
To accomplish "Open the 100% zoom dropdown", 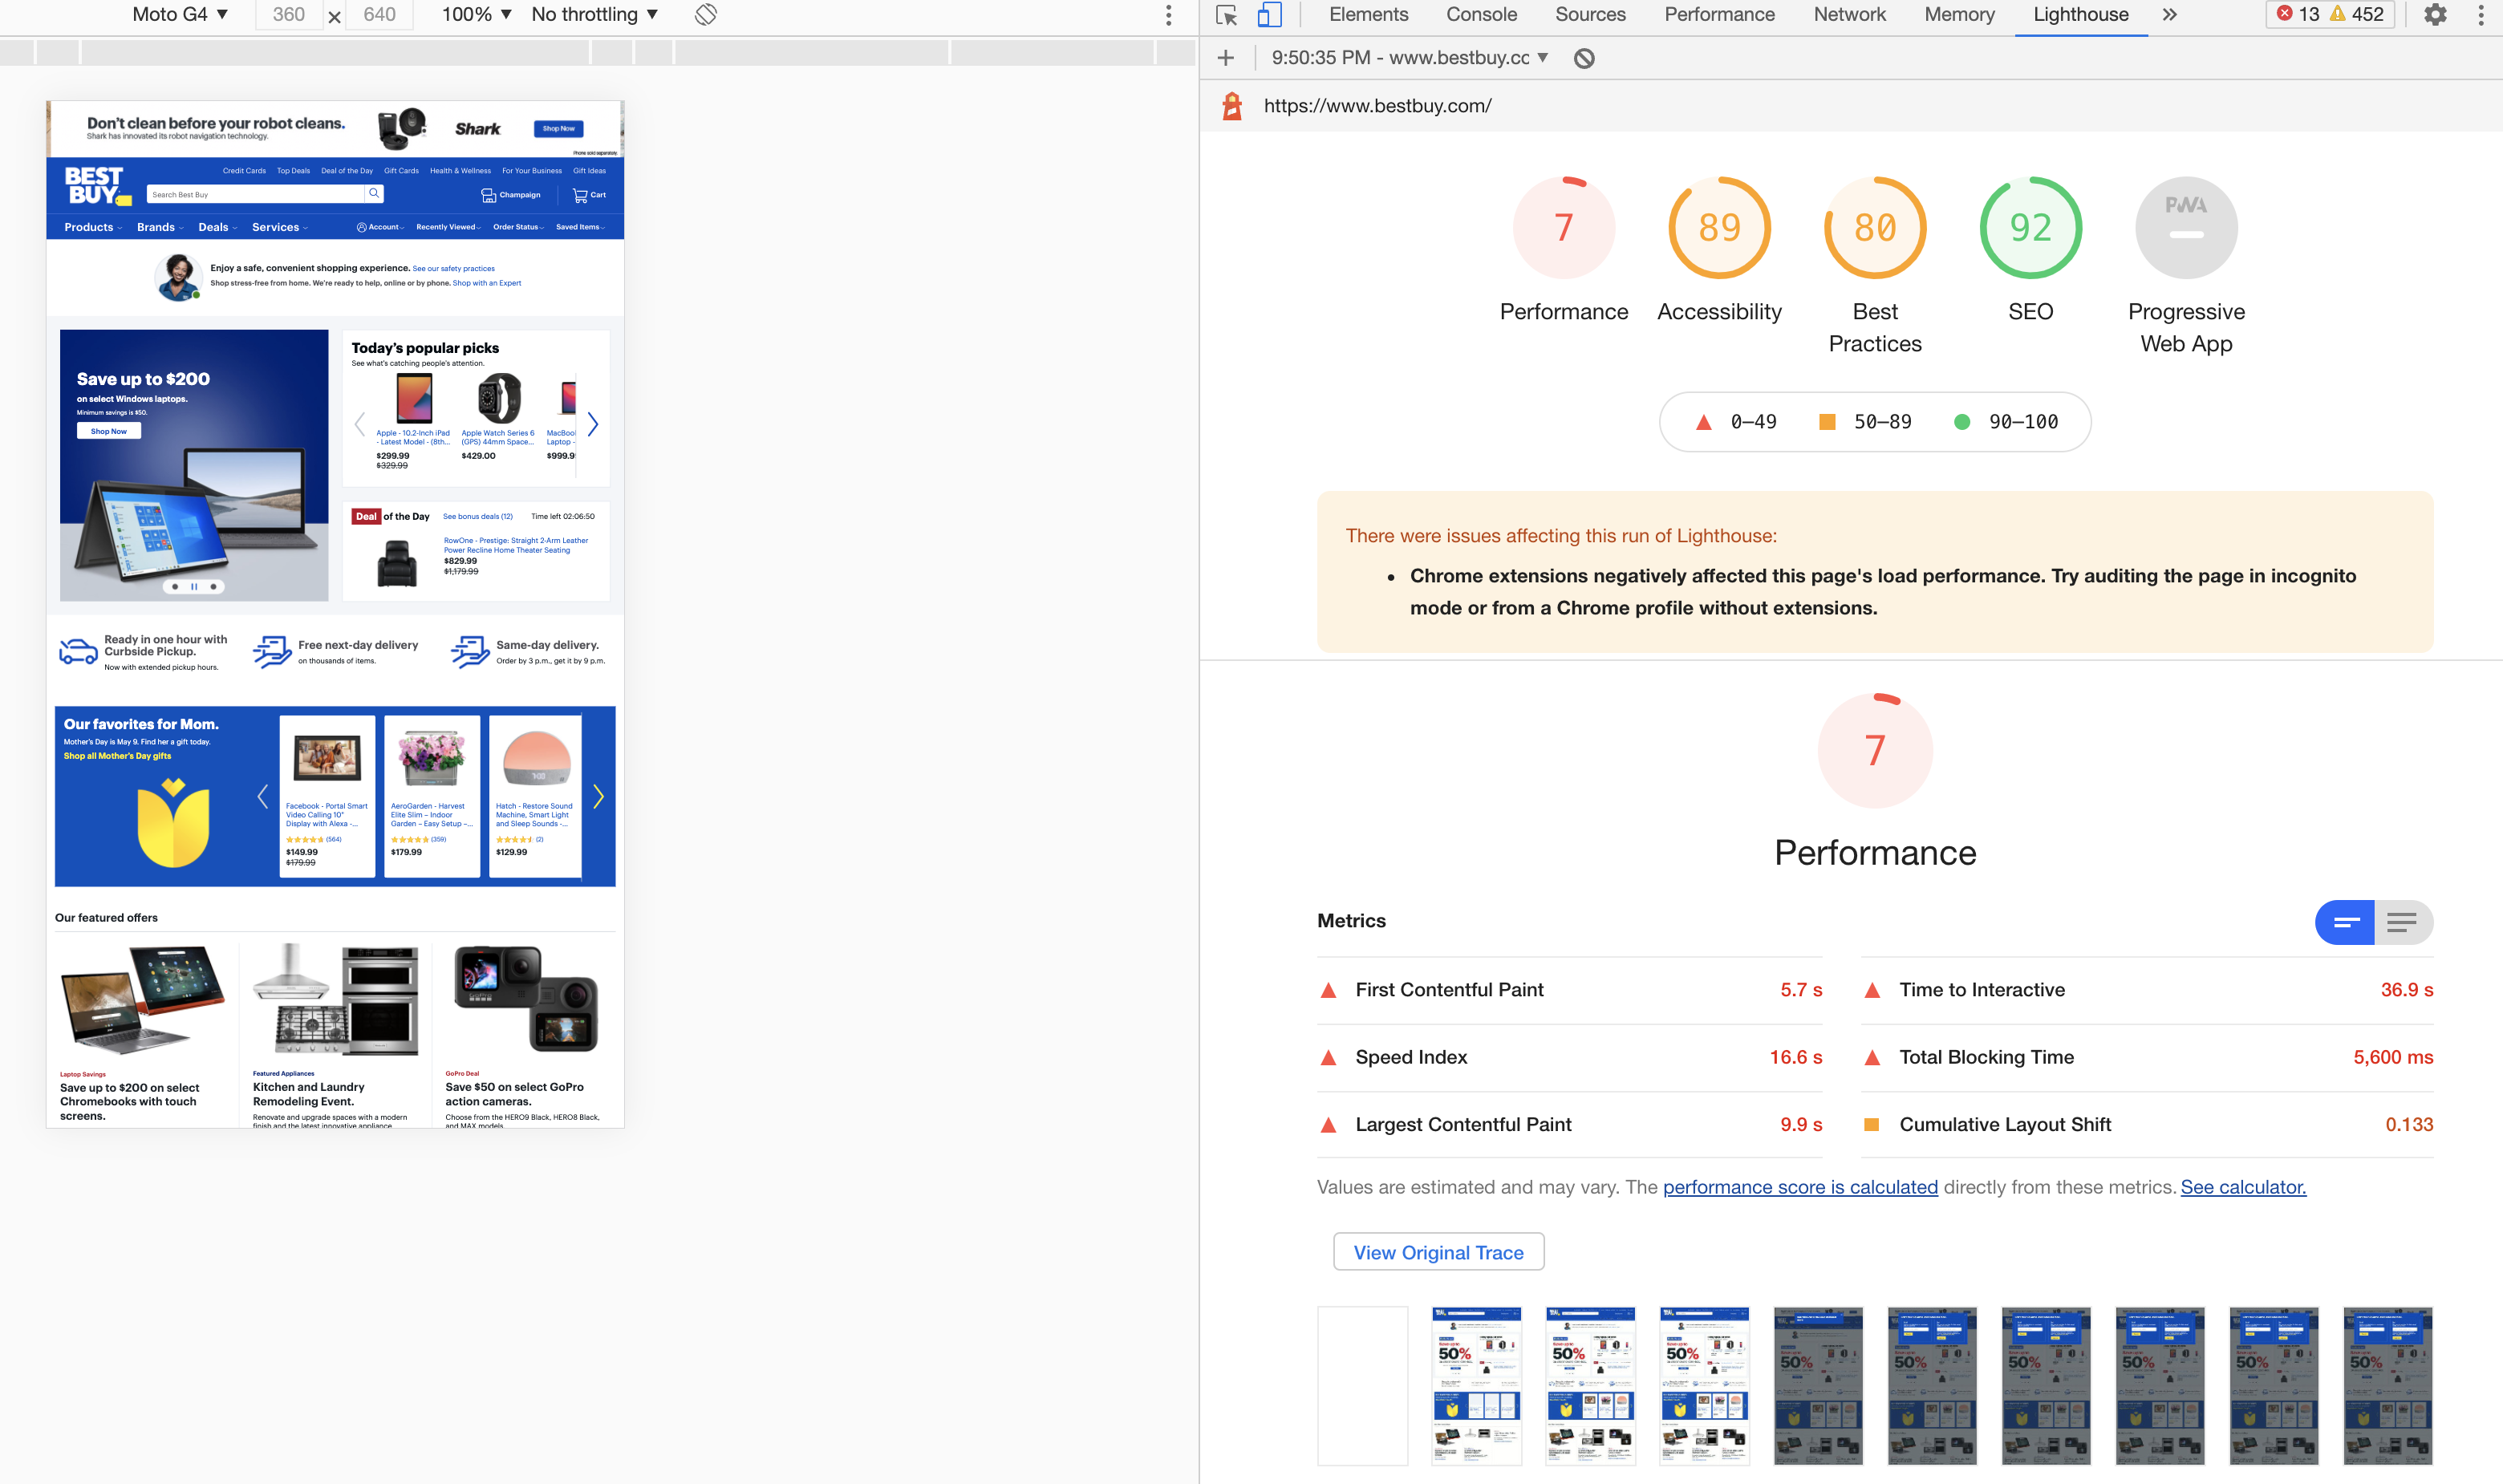I will 476,15.
